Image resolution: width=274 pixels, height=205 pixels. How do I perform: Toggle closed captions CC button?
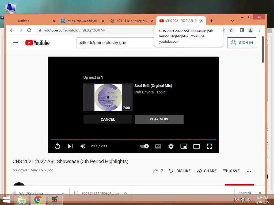click(x=158, y=146)
